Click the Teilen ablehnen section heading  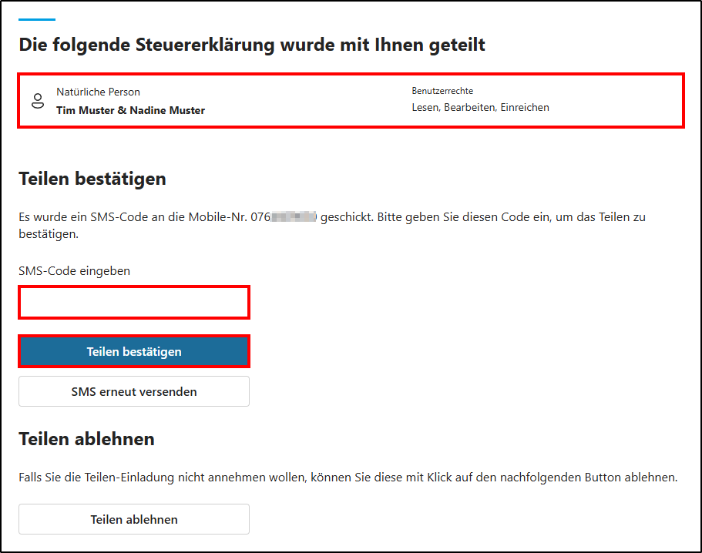[x=86, y=439]
